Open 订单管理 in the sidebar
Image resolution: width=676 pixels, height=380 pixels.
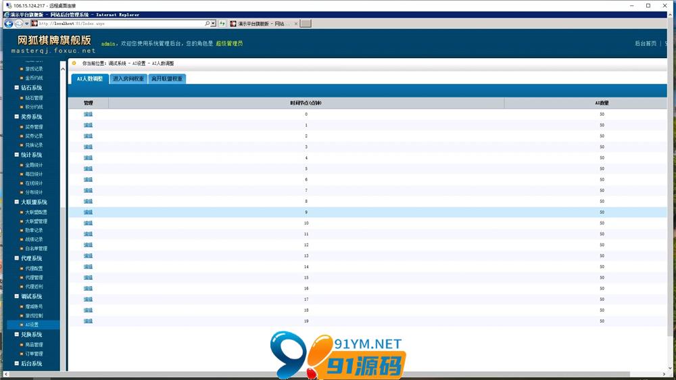[x=34, y=354]
